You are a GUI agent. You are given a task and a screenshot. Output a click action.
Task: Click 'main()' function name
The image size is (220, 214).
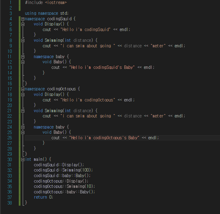click(40, 160)
